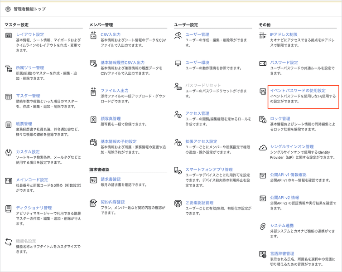Open メインコード設定 link
342x272 pixels.
click(32, 180)
